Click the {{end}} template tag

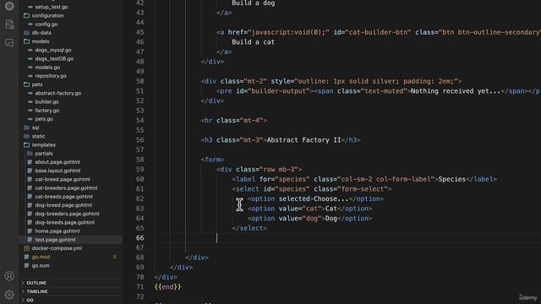(167, 287)
